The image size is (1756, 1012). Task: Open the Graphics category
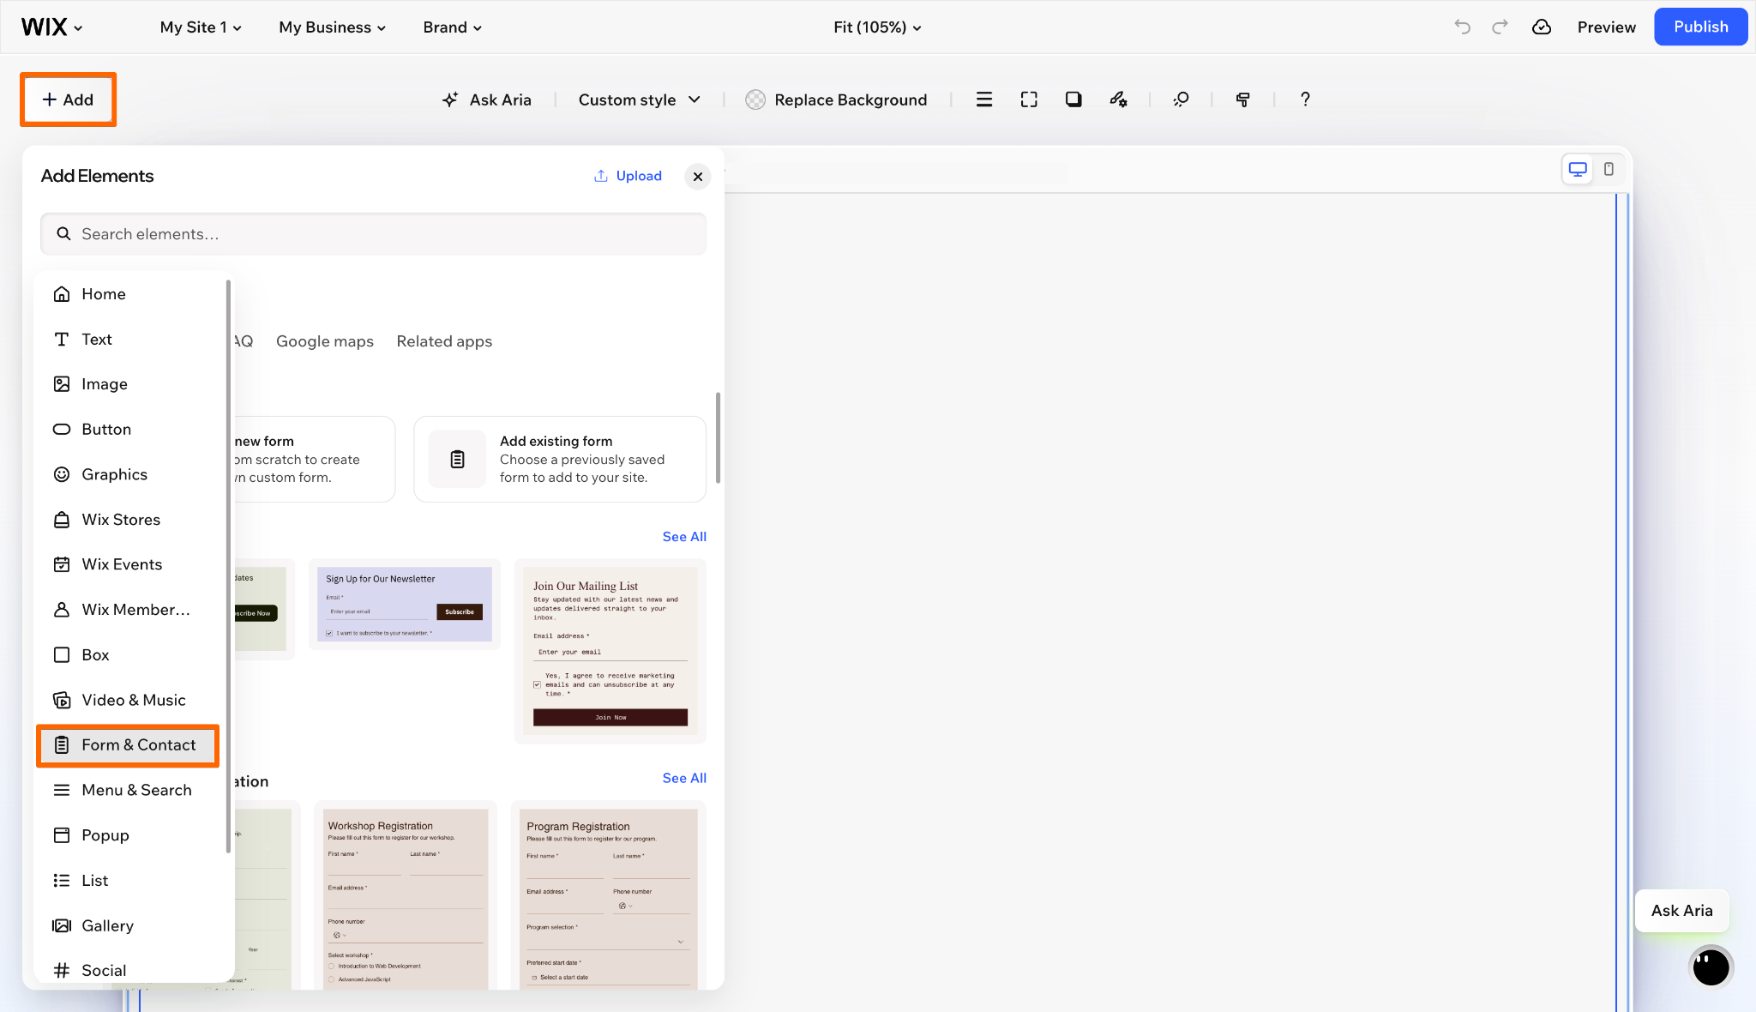(129, 474)
